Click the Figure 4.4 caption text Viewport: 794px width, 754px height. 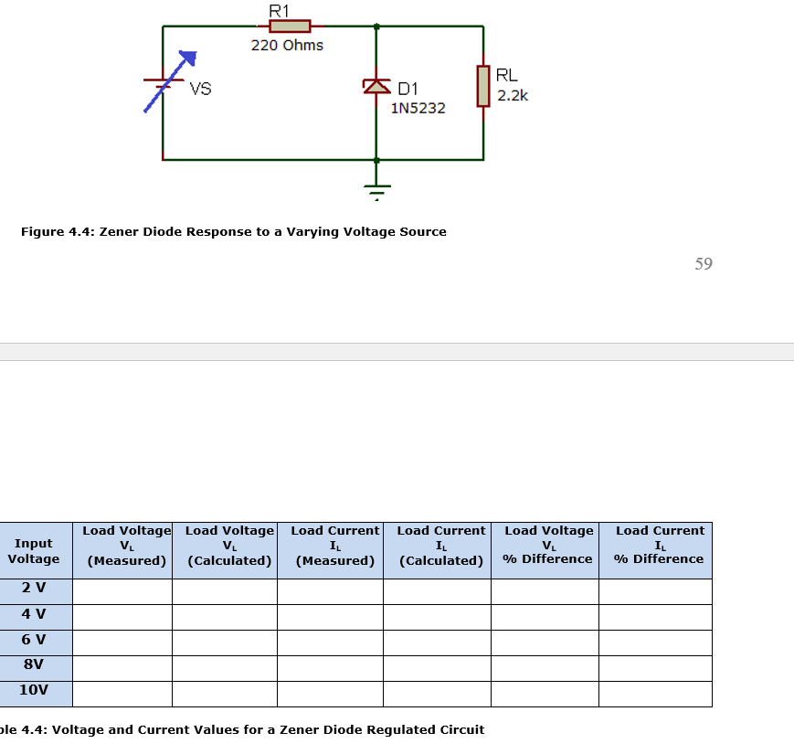tap(233, 231)
